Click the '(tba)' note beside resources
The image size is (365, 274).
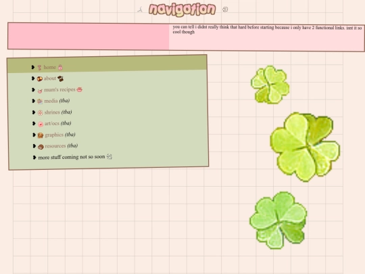(72, 146)
